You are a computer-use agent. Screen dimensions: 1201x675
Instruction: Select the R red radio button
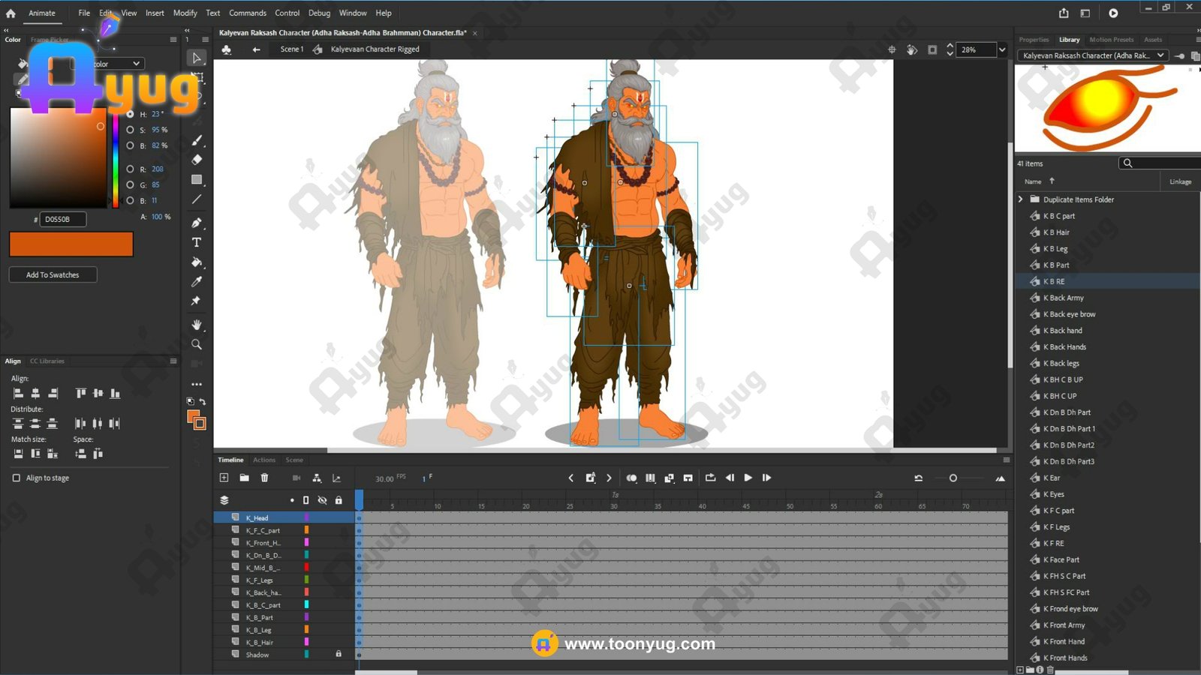point(130,169)
